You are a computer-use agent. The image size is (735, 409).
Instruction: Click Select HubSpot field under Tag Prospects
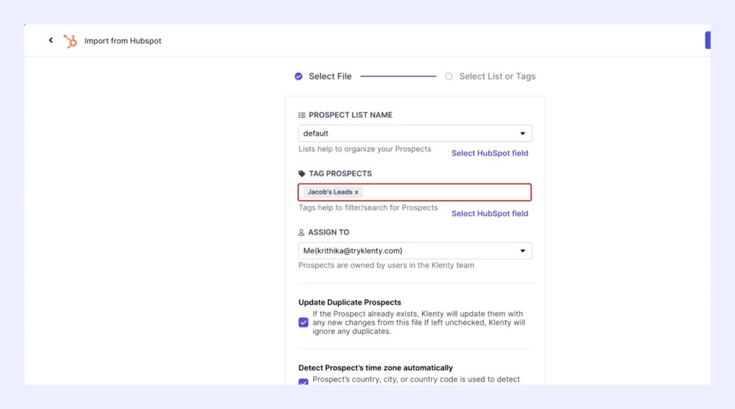[x=490, y=214]
